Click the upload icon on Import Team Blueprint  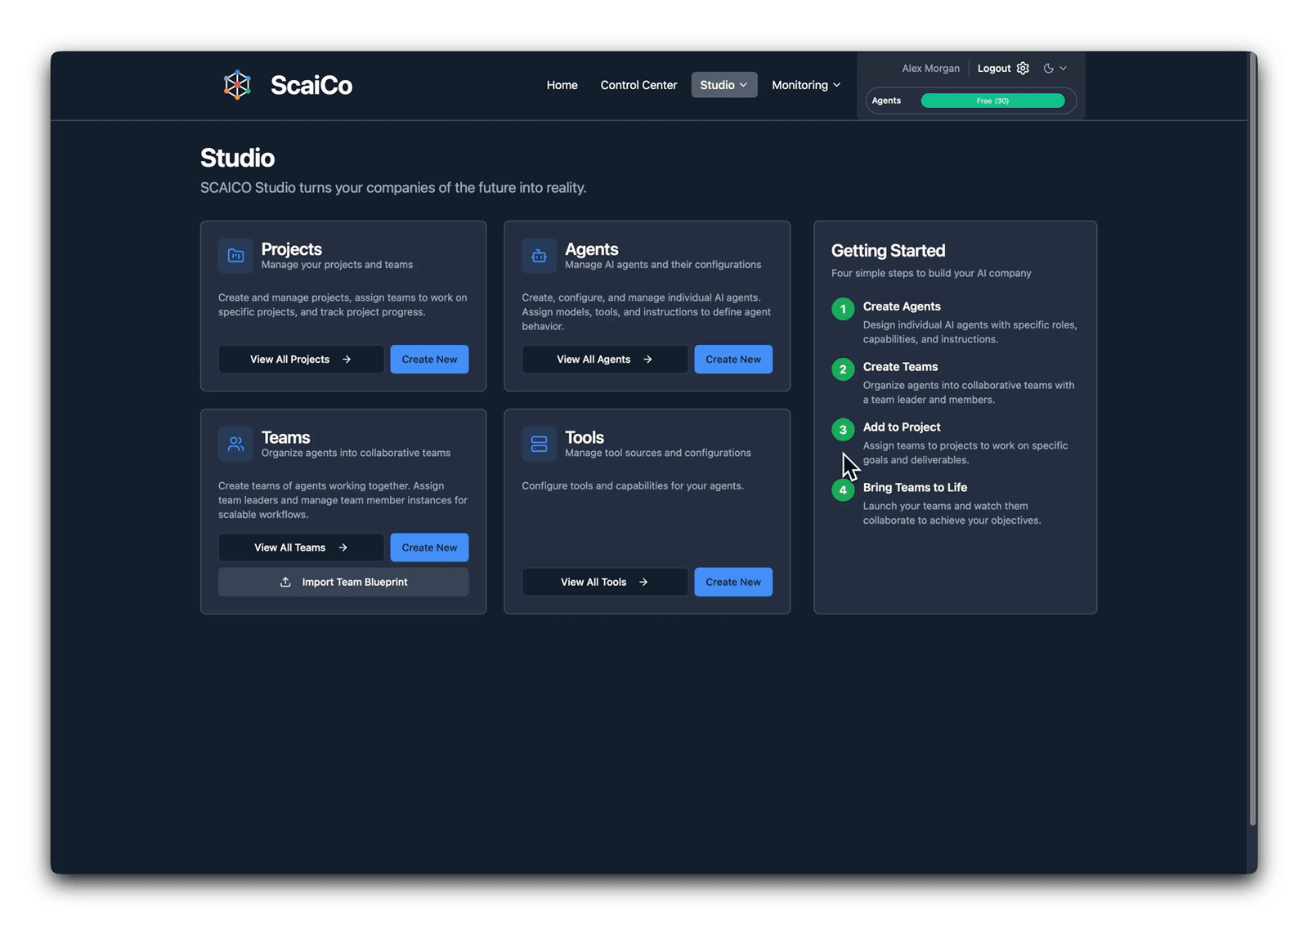click(x=284, y=582)
